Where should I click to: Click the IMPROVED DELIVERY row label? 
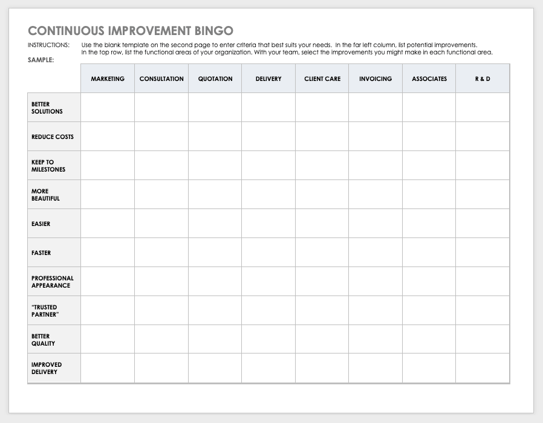(47, 368)
